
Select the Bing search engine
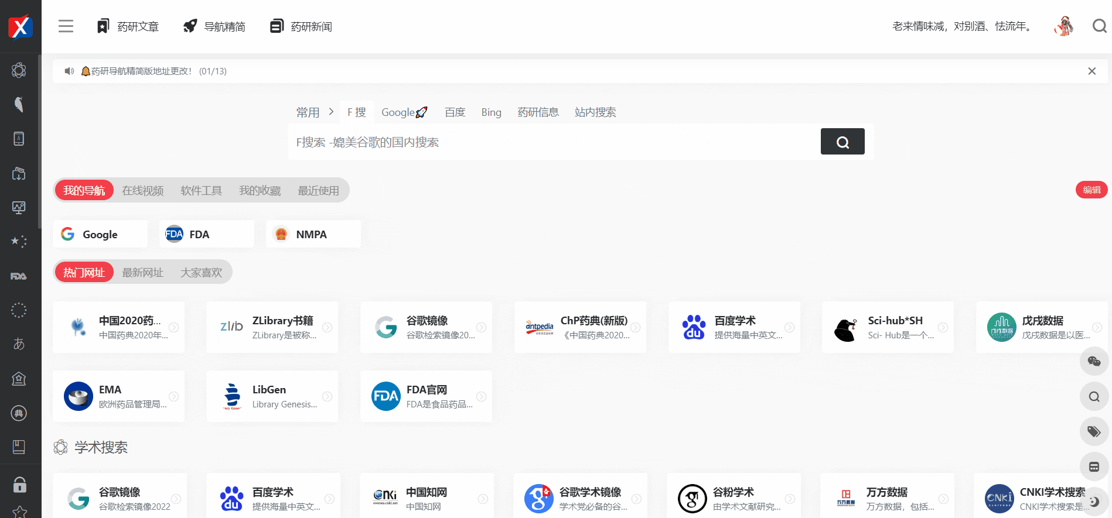491,112
